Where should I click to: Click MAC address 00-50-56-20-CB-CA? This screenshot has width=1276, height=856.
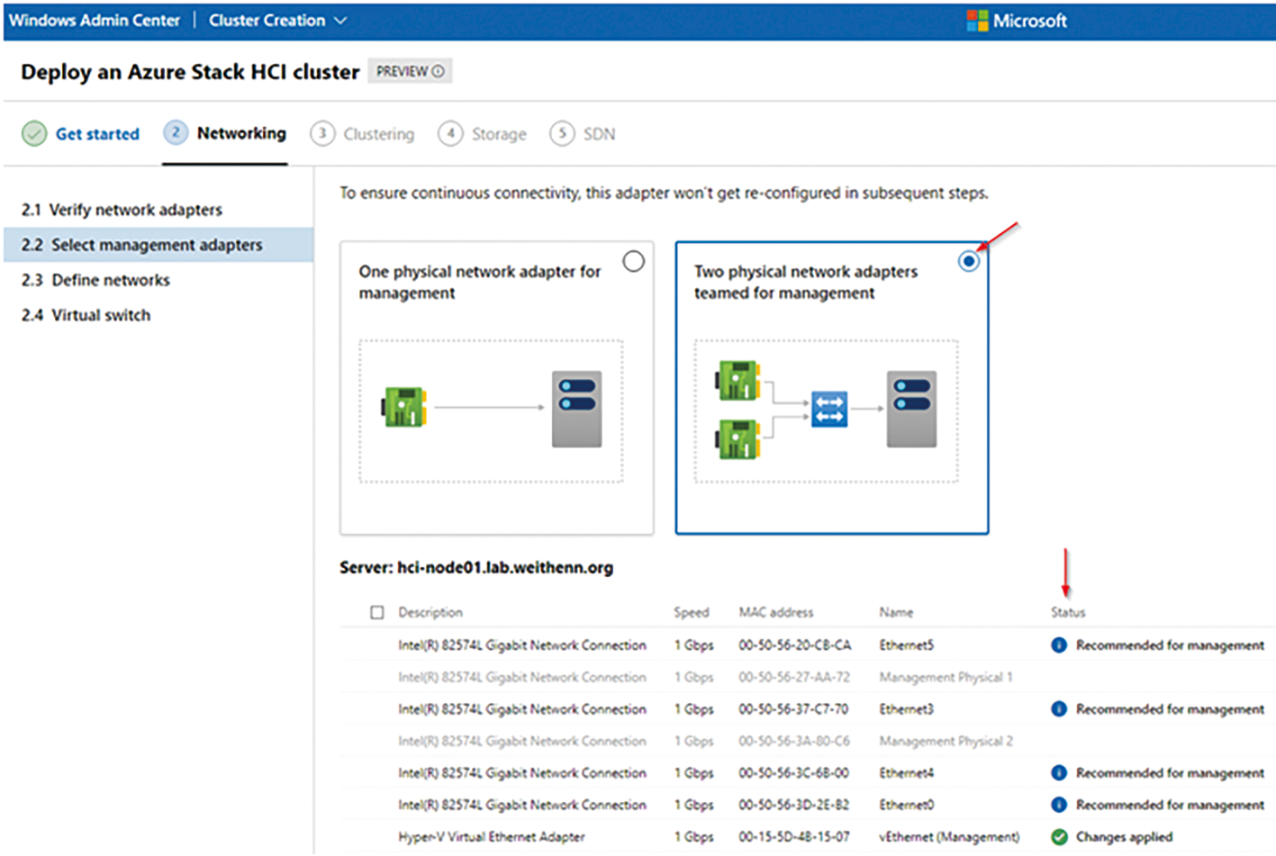point(794,645)
